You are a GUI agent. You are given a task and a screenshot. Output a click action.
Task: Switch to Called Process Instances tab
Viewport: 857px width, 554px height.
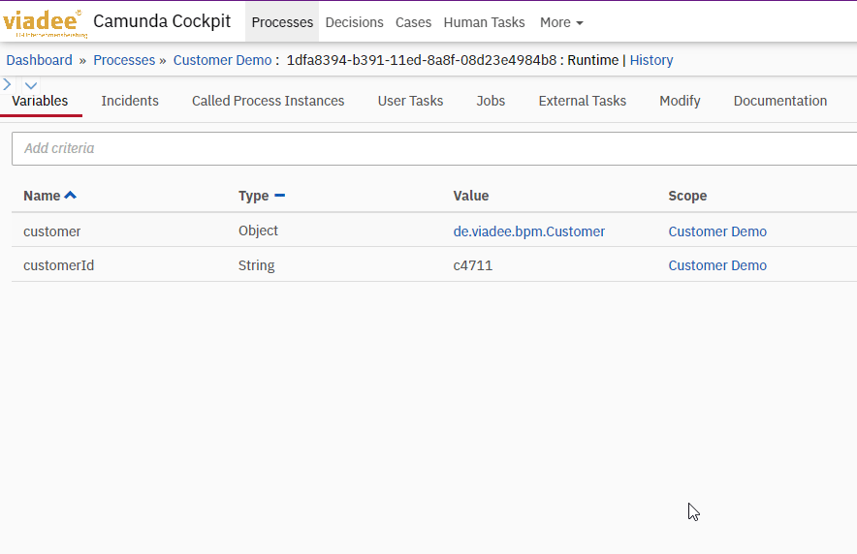268,101
